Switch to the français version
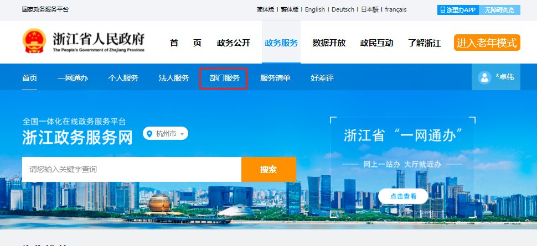Image resolution: width=537 pixels, height=246 pixels. [x=396, y=9]
